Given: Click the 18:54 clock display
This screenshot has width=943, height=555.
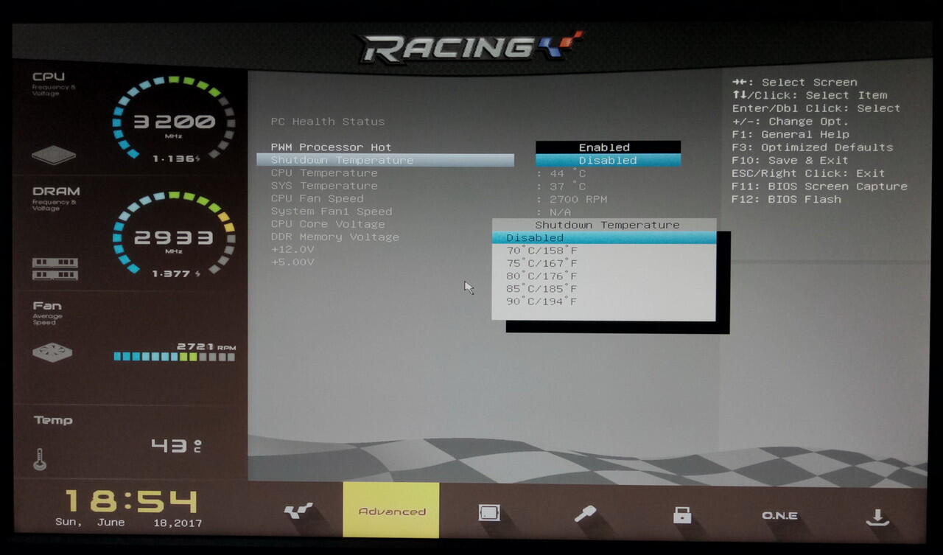Looking at the screenshot, I should [131, 502].
